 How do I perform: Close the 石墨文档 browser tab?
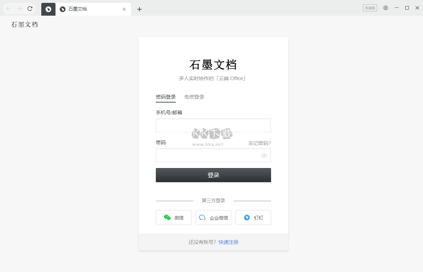(124, 9)
